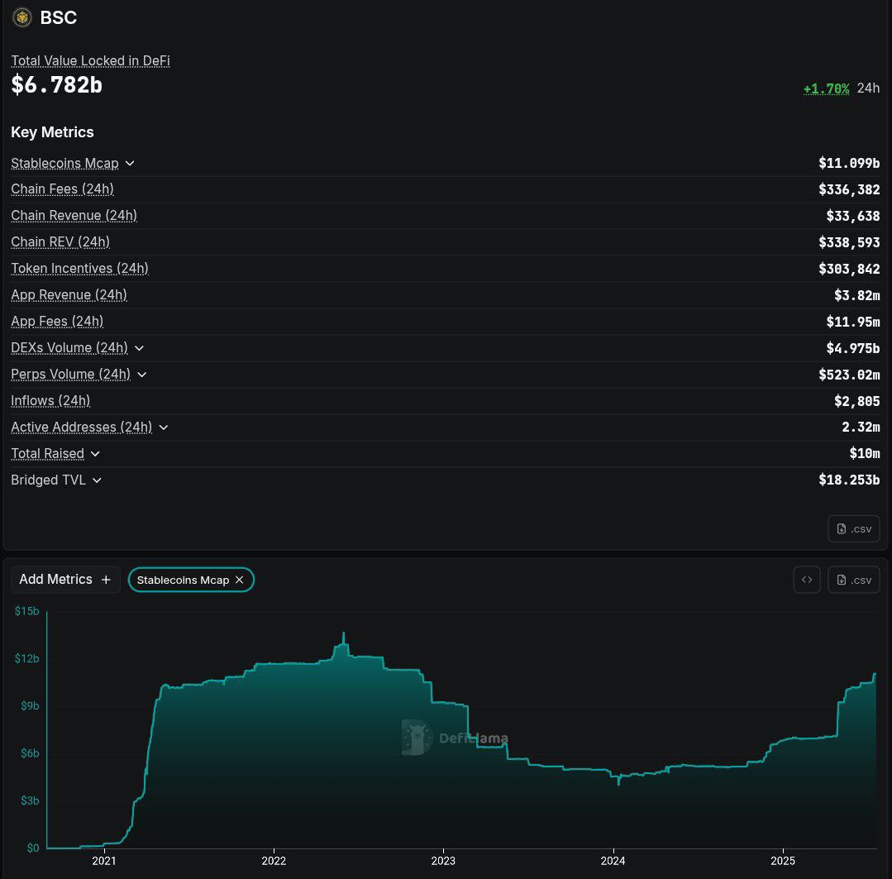Click the 2021 x-axis label
Viewport: 892px width, 879px height.
(x=104, y=861)
